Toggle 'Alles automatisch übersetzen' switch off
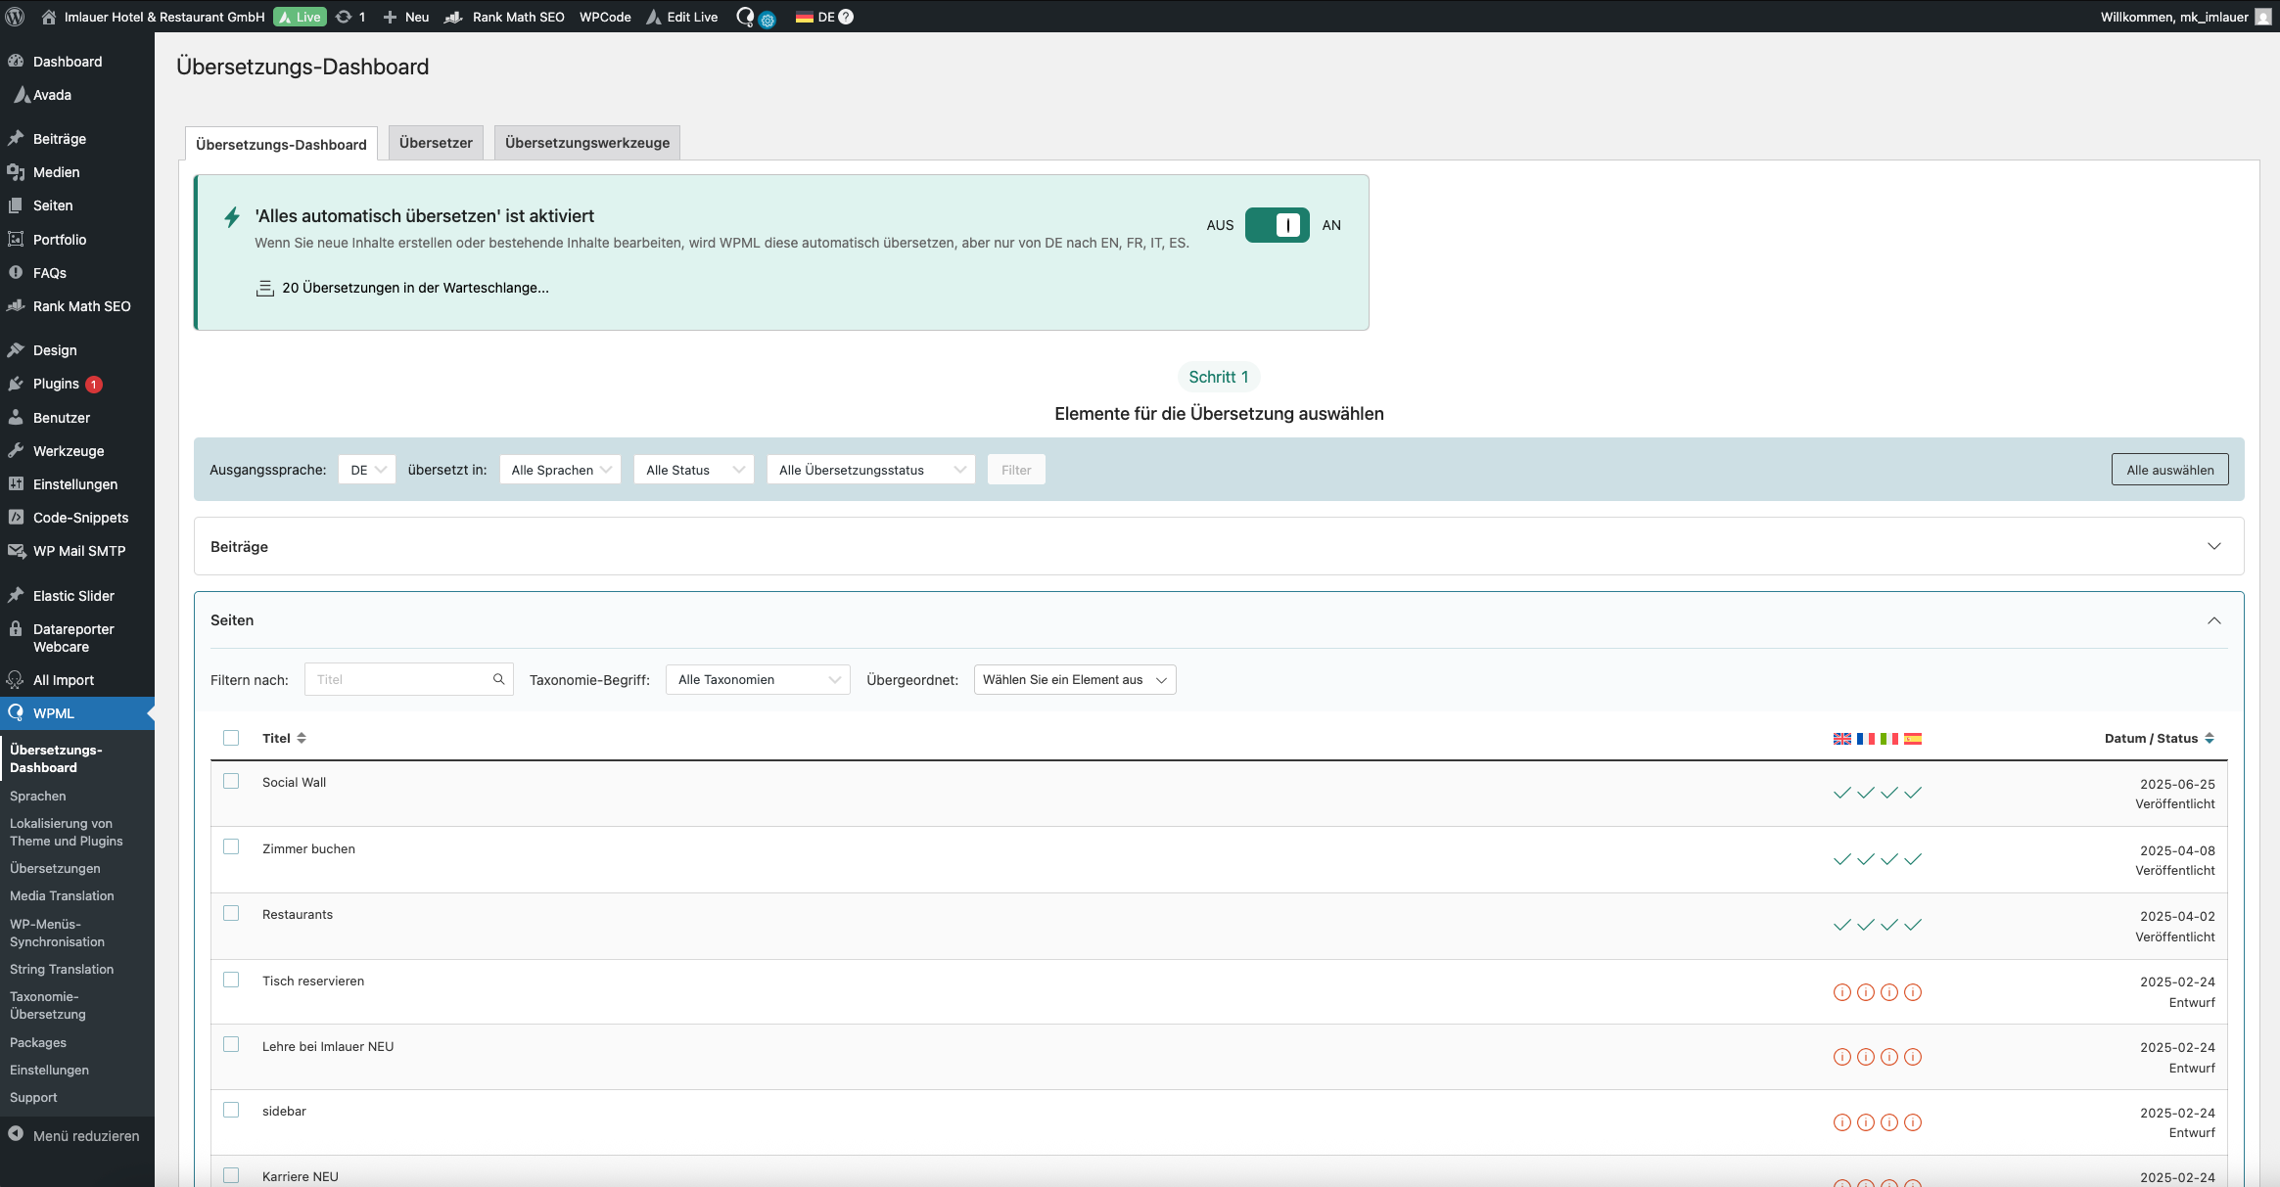Image resolution: width=2280 pixels, height=1187 pixels. tap(1277, 225)
